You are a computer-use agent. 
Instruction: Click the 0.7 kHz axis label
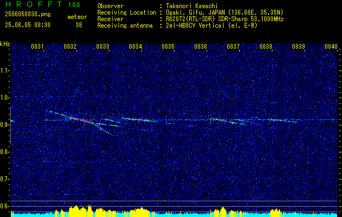pos(5,179)
